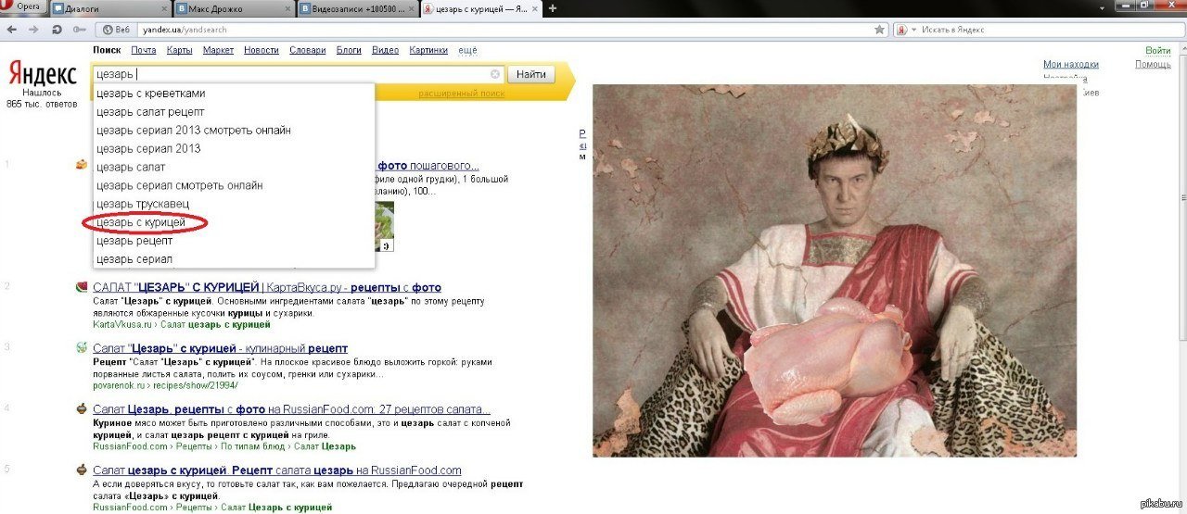Click the Caesar with chicken image
This screenshot has height=514, width=1187.
835,270
